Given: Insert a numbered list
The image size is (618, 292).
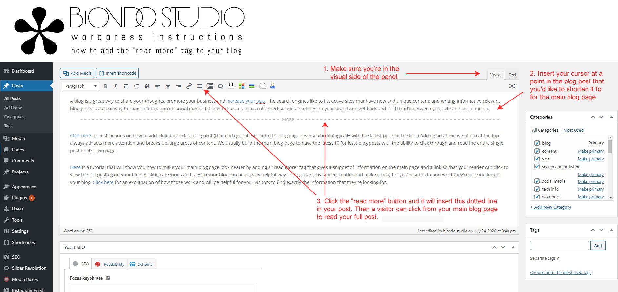Looking at the screenshot, I should 136,86.
